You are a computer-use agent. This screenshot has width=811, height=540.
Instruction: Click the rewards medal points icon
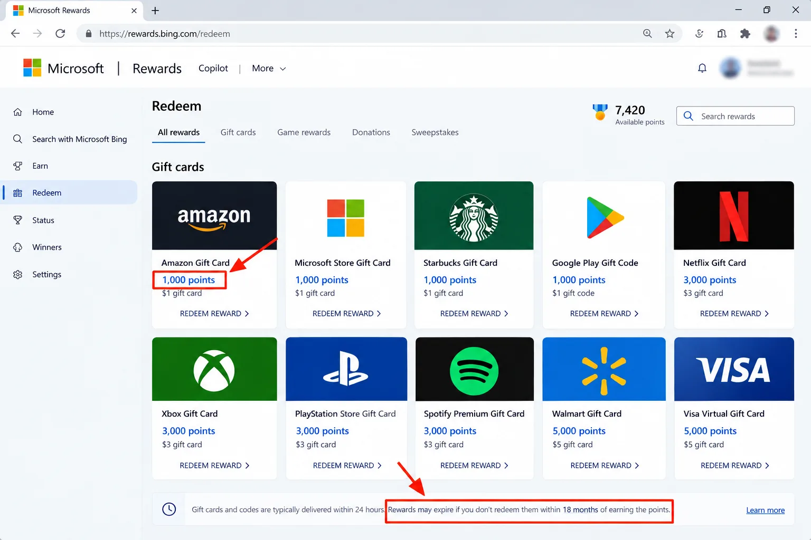pyautogui.click(x=600, y=112)
